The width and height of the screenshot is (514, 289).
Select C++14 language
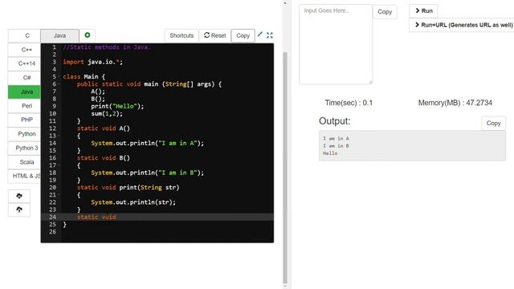coord(27,63)
